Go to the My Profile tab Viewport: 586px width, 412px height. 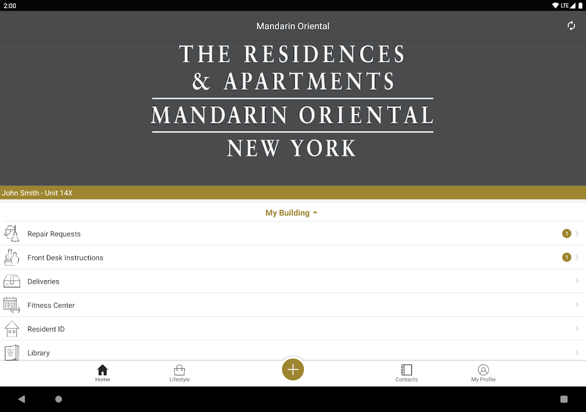pyautogui.click(x=483, y=373)
